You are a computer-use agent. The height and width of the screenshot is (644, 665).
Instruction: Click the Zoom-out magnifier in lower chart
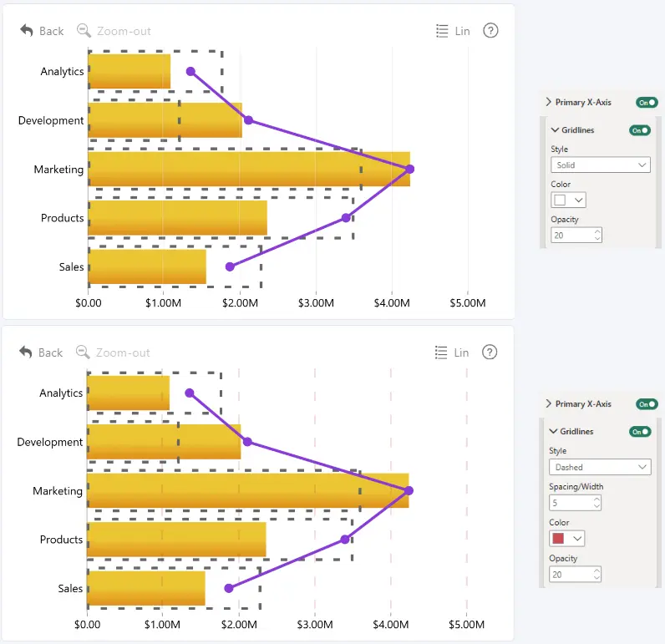click(83, 352)
